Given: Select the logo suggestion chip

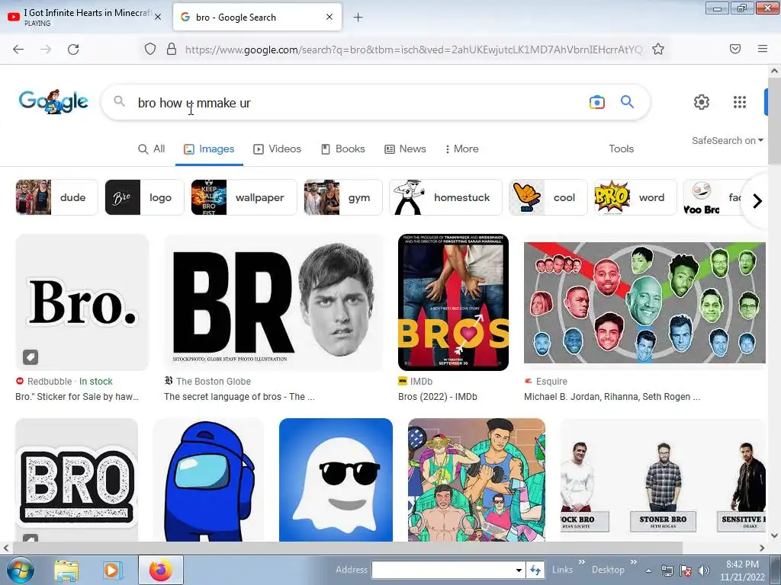Looking at the screenshot, I should coord(144,197).
